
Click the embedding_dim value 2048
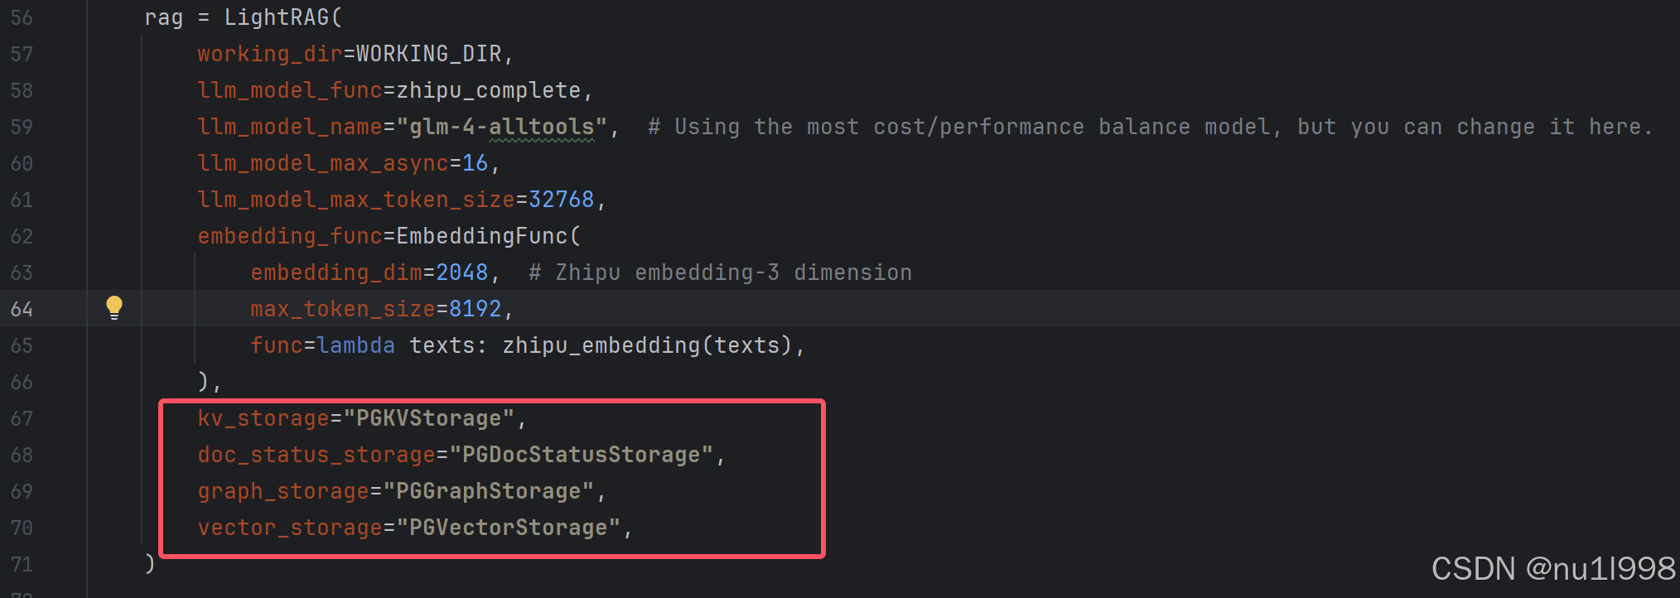[x=462, y=272]
